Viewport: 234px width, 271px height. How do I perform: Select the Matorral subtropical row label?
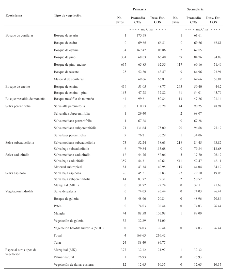(x=65, y=167)
